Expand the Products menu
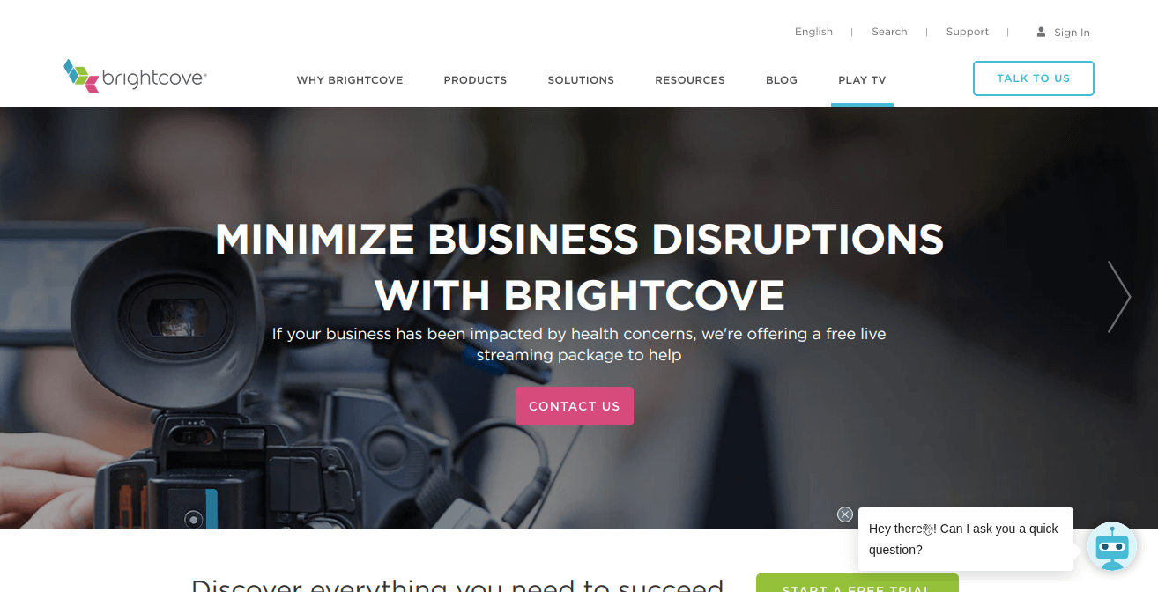Viewport: 1158px width, 592px height. (475, 80)
